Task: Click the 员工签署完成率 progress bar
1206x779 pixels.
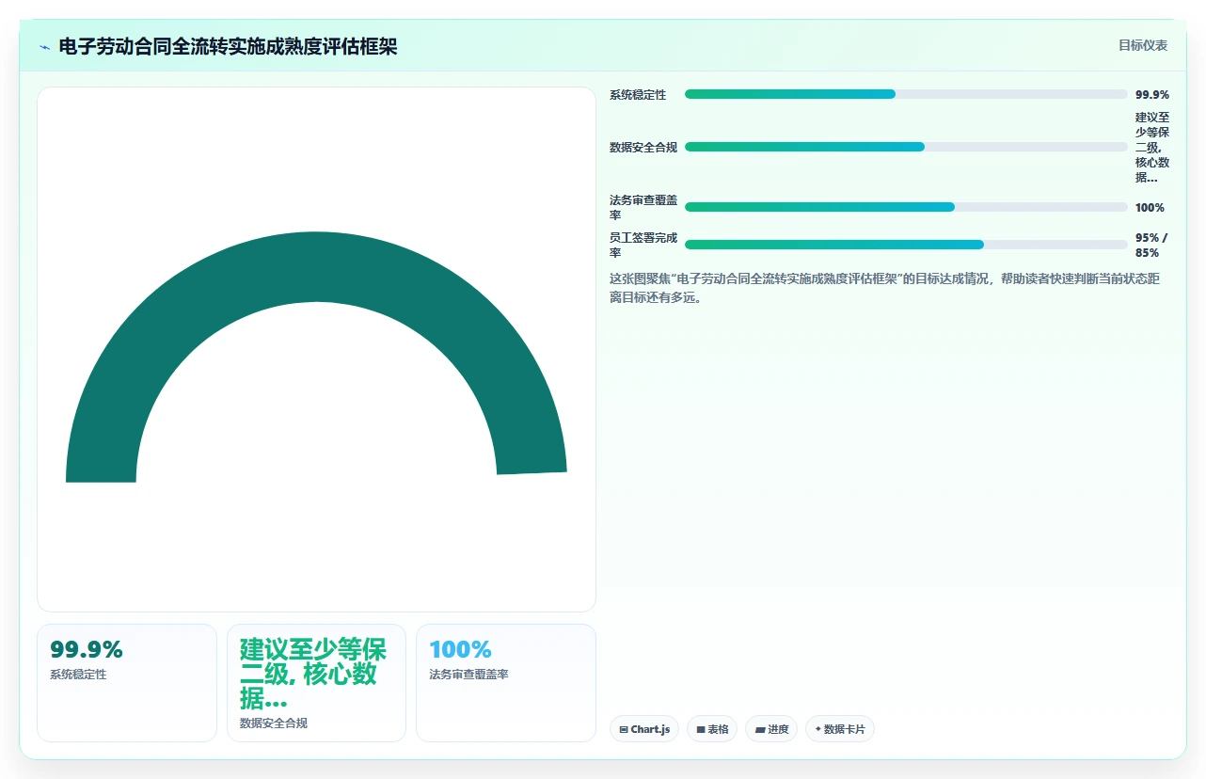Action: coord(906,245)
